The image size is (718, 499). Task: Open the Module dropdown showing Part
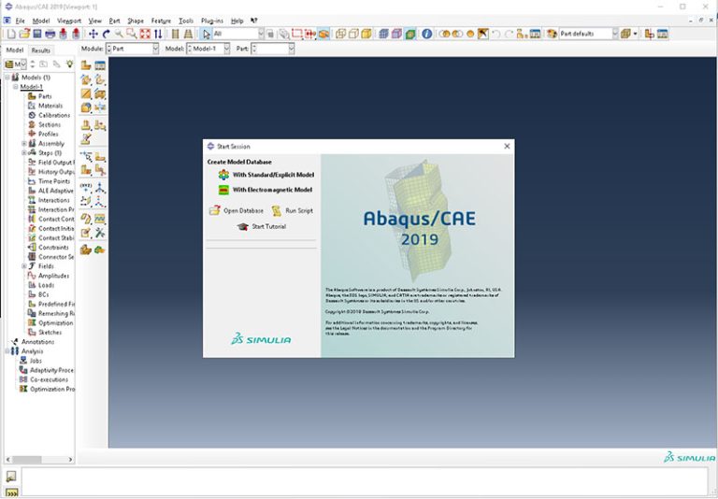[133, 49]
